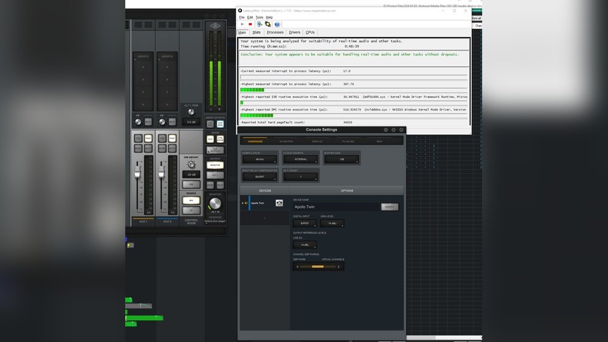The image size is (608, 342).
Task: Click IDENTIFY button for Apollo Twin
Action: tap(390, 207)
